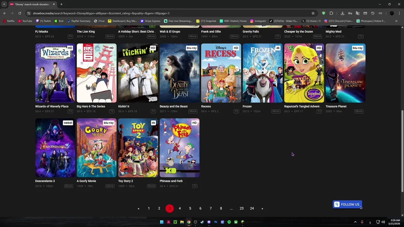Open Spotify from the taskbar

(x=229, y=222)
